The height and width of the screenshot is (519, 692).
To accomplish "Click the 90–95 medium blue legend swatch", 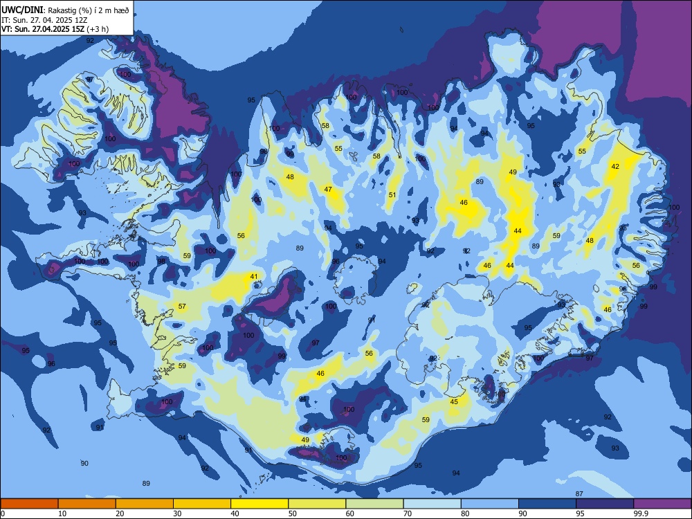I will point(547,504).
